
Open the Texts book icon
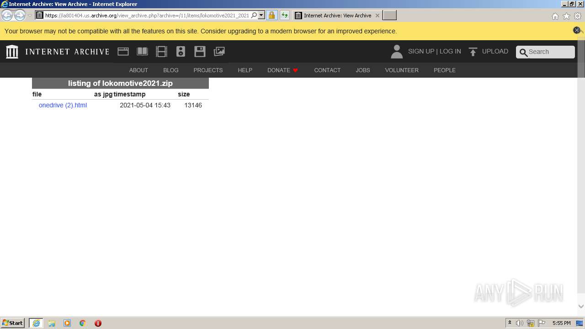(x=142, y=52)
